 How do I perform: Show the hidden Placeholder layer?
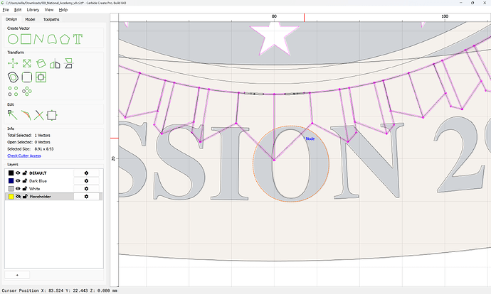[x=19, y=197]
